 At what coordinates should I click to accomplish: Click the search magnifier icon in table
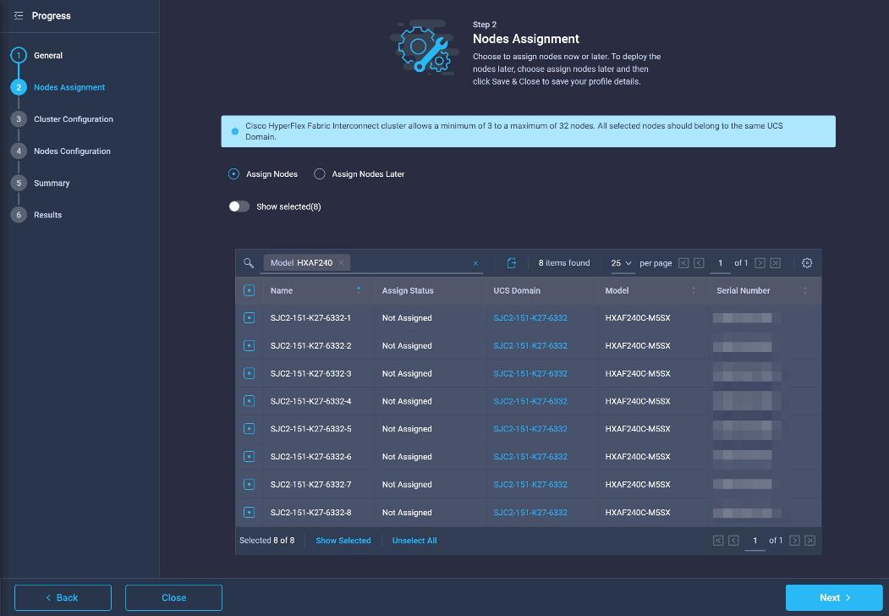[249, 263]
